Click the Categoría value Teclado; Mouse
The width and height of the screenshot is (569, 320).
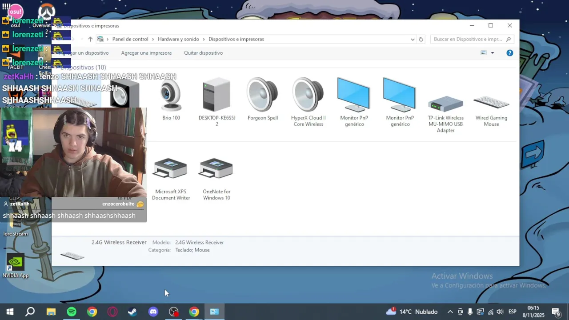[192, 250]
